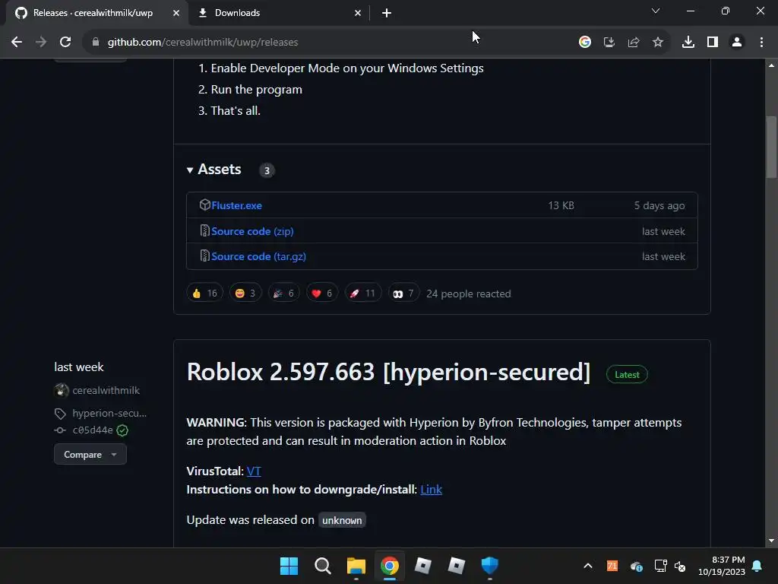Open the Google account icon in address bar
Screen dimensions: 778x584
tap(585, 43)
